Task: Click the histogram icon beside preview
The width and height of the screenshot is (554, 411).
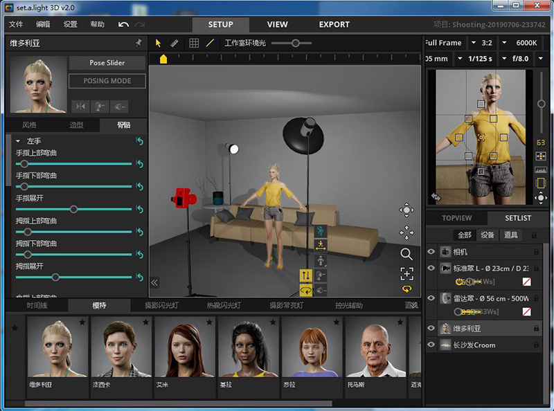Action: click(541, 170)
